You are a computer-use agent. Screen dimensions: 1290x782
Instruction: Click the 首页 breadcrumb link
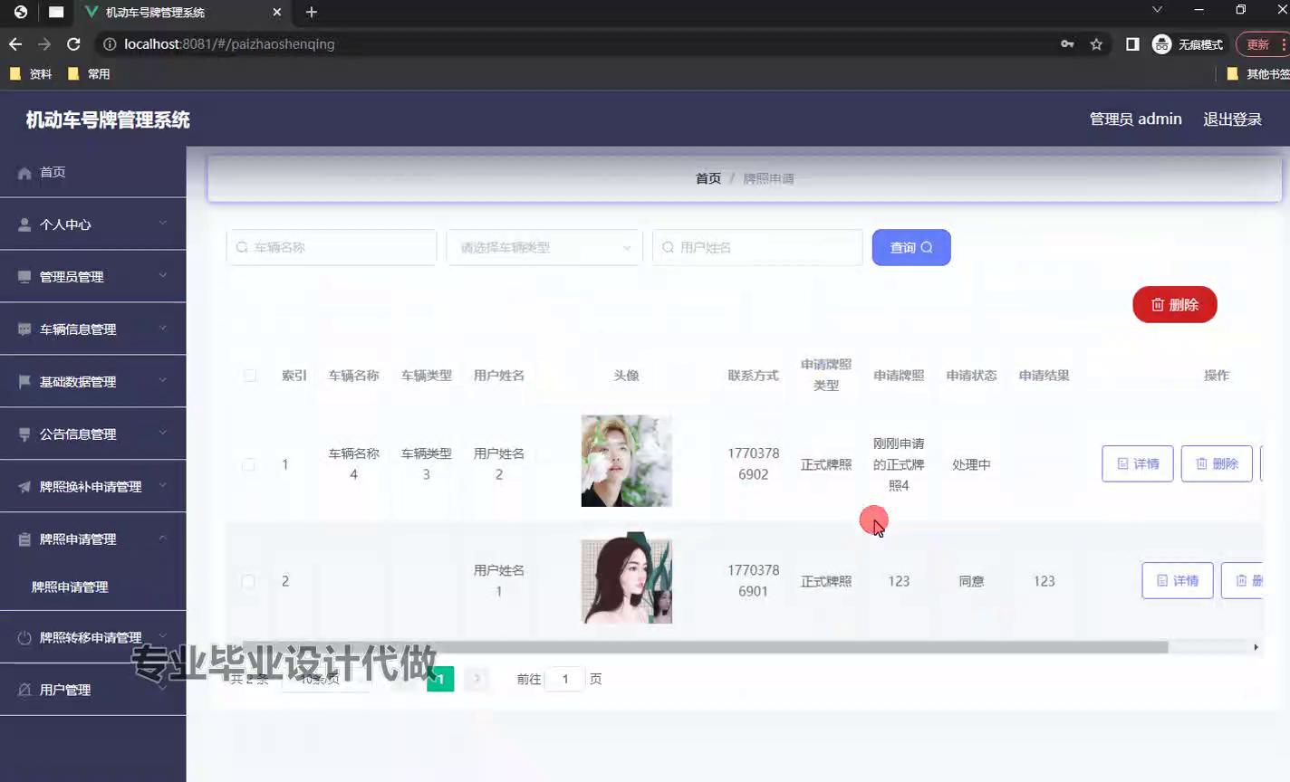coord(708,178)
